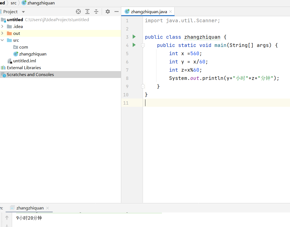
Task: Click src in the breadcrumb path
Action: coord(13,3)
